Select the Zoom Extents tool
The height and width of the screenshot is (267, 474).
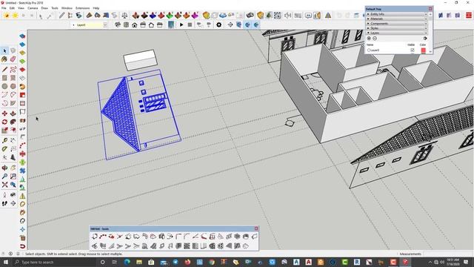point(4,185)
